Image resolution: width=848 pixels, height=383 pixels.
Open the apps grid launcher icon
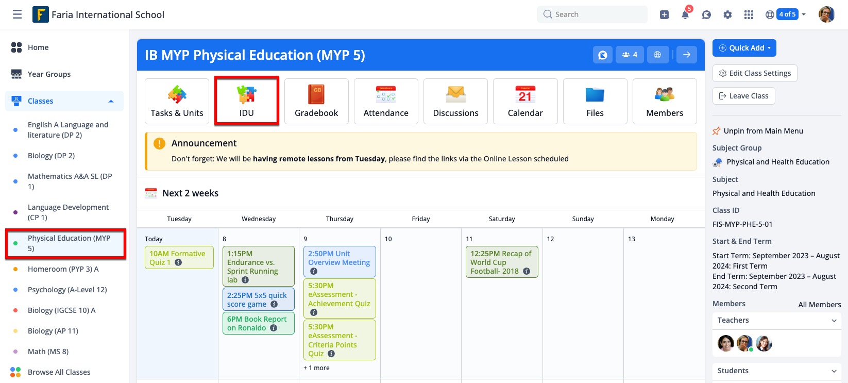pyautogui.click(x=749, y=15)
